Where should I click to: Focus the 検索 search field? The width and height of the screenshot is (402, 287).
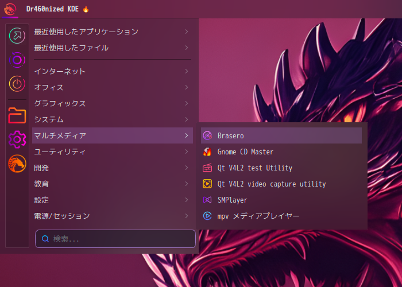[x=115, y=239]
